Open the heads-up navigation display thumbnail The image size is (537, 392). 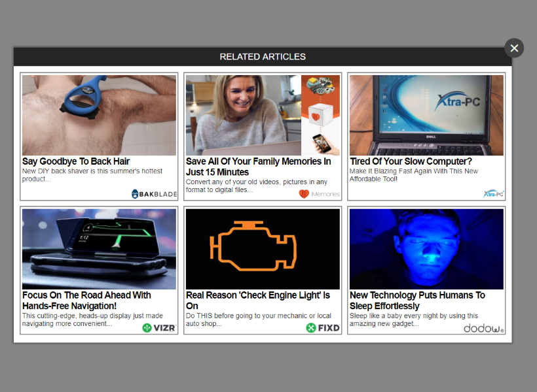coord(99,249)
